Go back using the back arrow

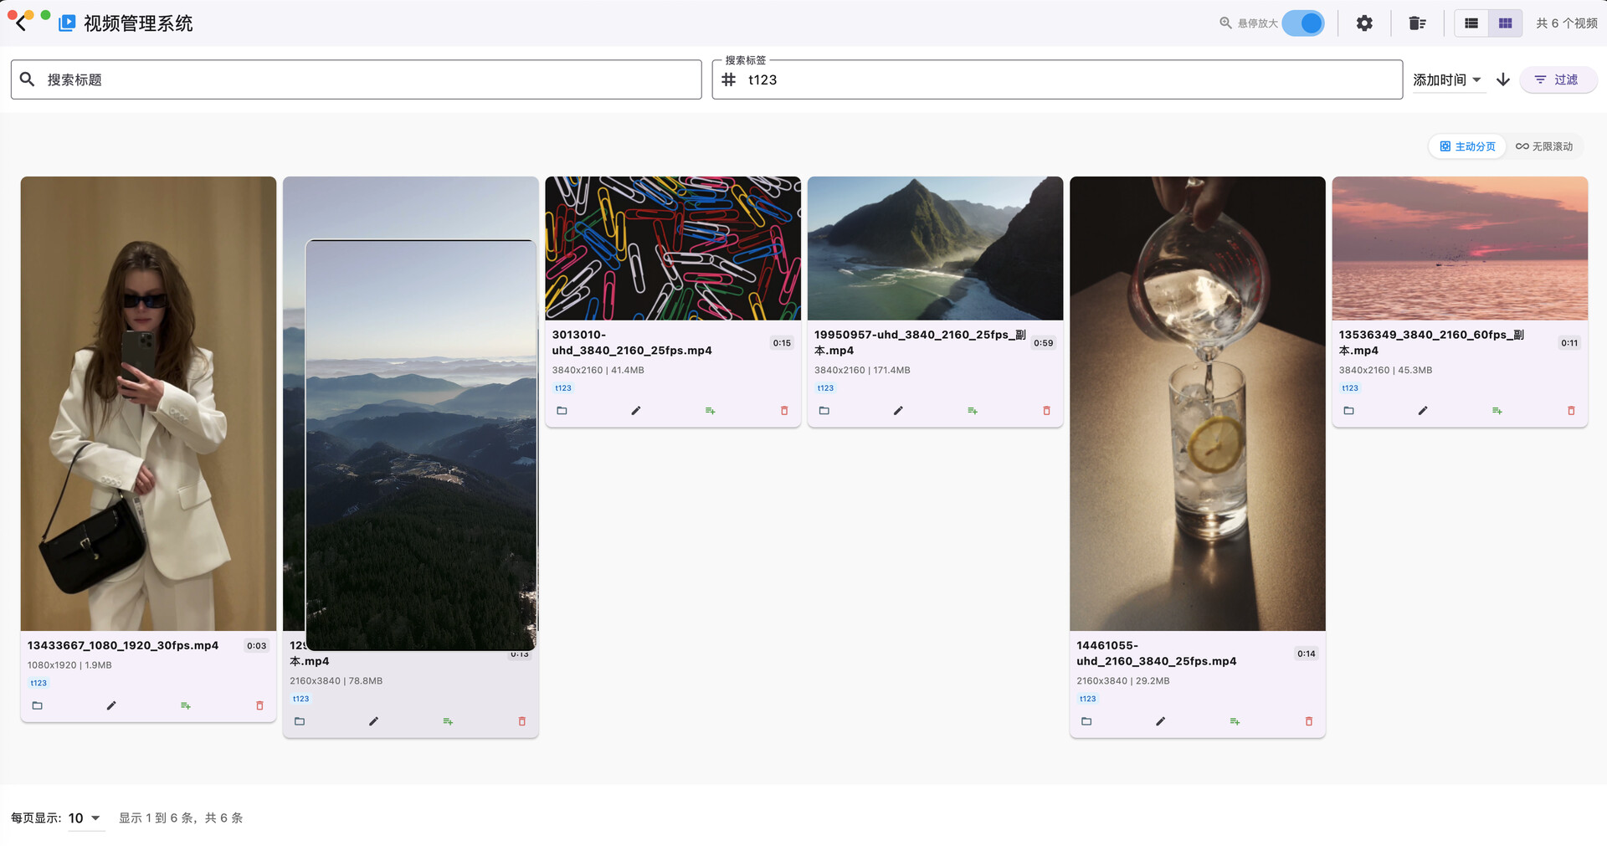pos(21,23)
